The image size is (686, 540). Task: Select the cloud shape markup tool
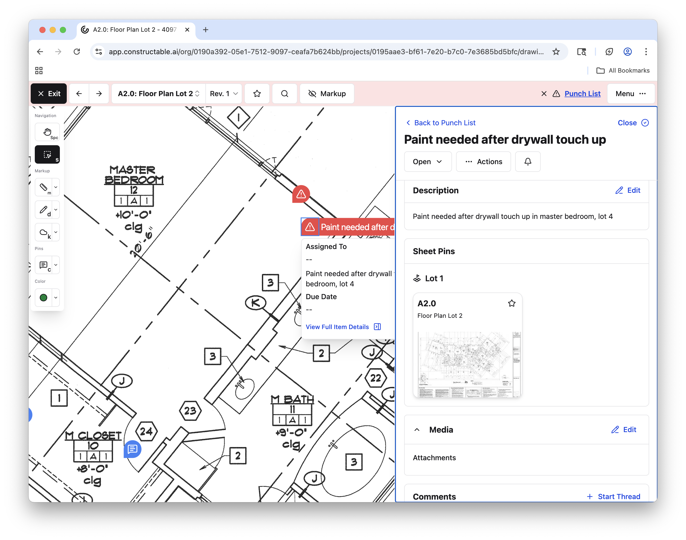point(43,232)
